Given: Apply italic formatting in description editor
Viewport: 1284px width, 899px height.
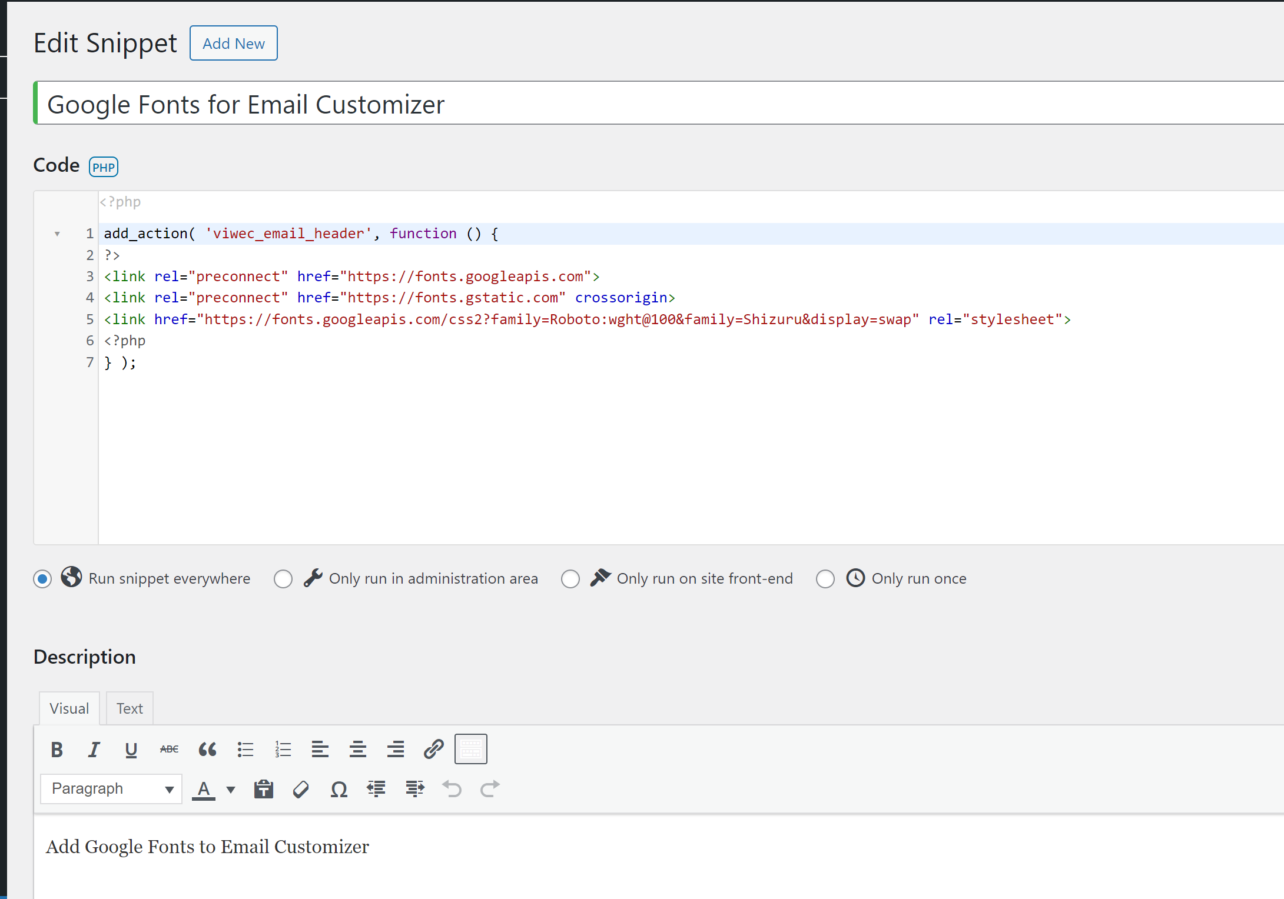Looking at the screenshot, I should [94, 750].
